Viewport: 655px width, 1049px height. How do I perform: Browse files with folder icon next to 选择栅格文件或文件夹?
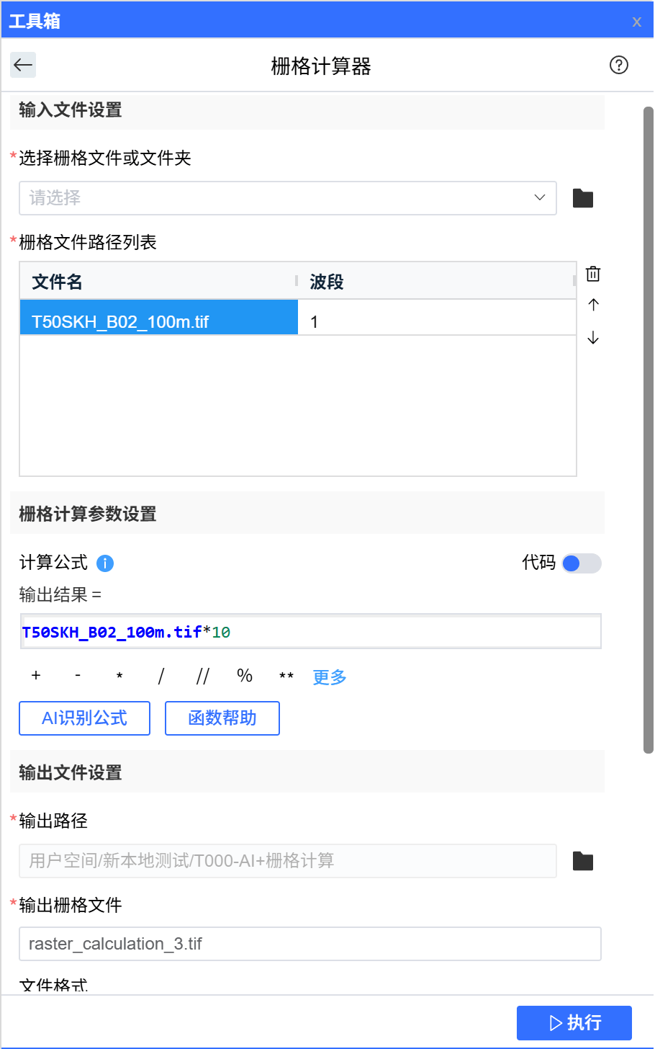582,197
